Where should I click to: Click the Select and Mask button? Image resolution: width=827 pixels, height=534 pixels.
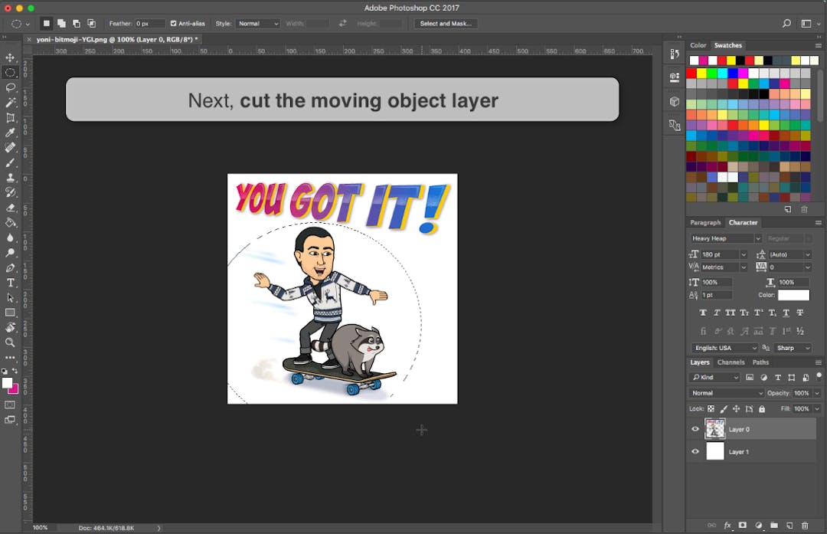tap(445, 23)
